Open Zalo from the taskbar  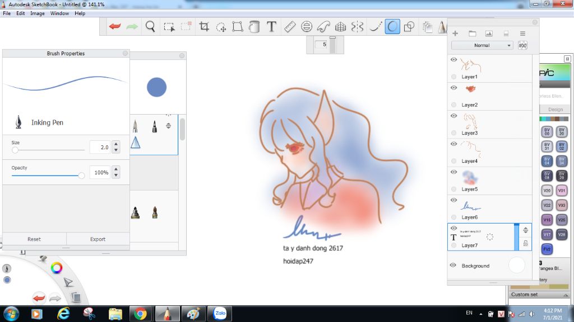click(220, 314)
